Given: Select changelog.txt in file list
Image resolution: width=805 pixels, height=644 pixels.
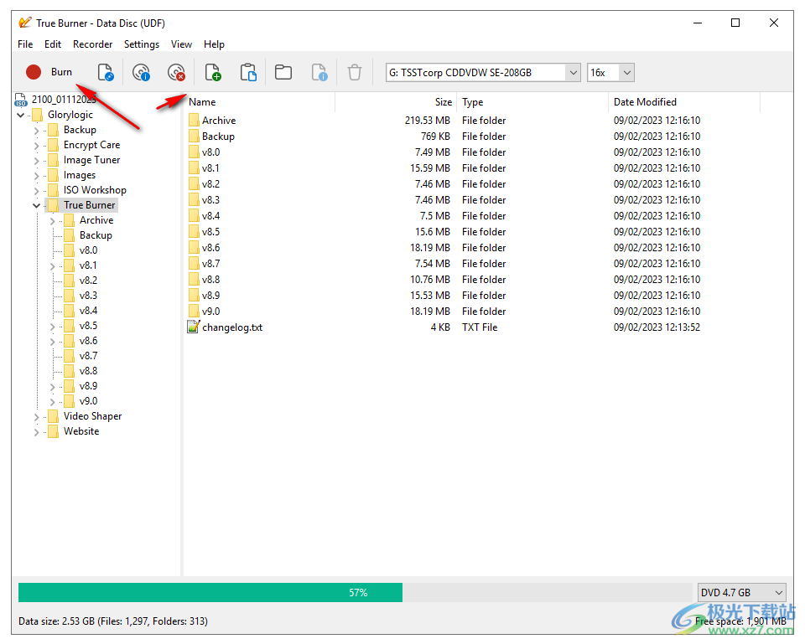Looking at the screenshot, I should click(232, 327).
